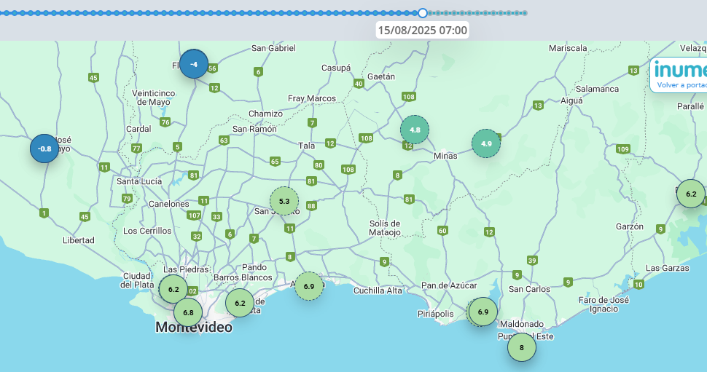707x372 pixels.
Task: Jump to the last point on the timeline
Action: 525,13
